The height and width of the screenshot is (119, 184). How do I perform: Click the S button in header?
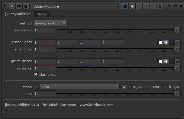tap(160, 6)
